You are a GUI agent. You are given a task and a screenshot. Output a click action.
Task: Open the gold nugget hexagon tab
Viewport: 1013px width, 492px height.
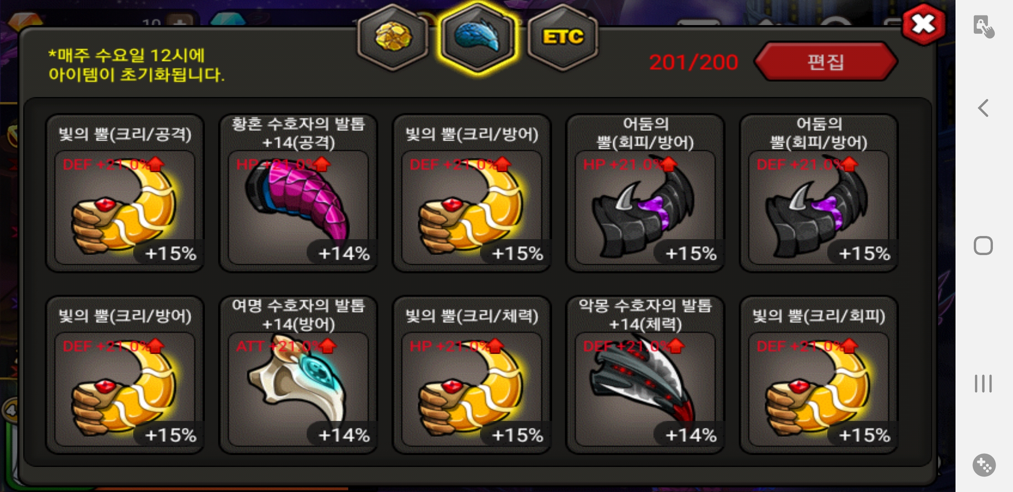pyautogui.click(x=393, y=37)
